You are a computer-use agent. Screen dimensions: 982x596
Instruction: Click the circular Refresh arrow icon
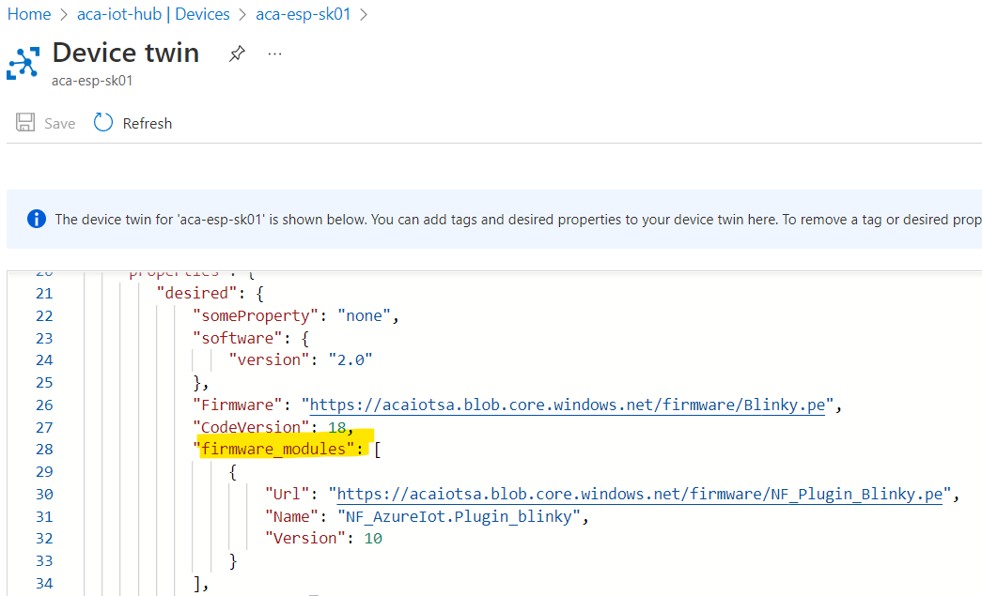(x=103, y=123)
